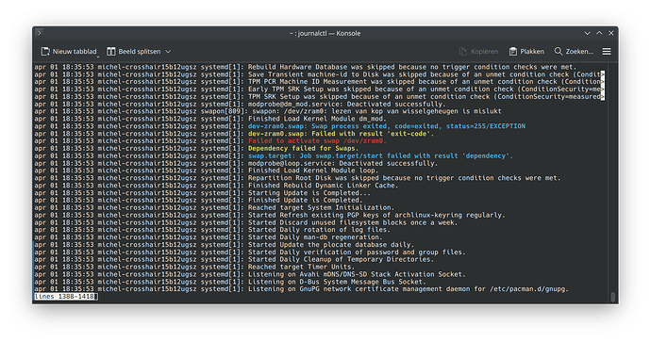Viewport: 651px width, 342px height.
Task: Click 'Failed to activate swap /dev/zram0.' line
Action: click(x=317, y=141)
